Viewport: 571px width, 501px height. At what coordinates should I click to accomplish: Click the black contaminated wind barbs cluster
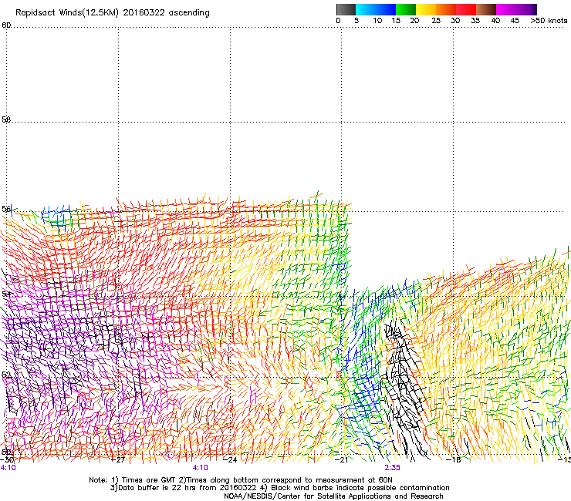click(x=404, y=384)
